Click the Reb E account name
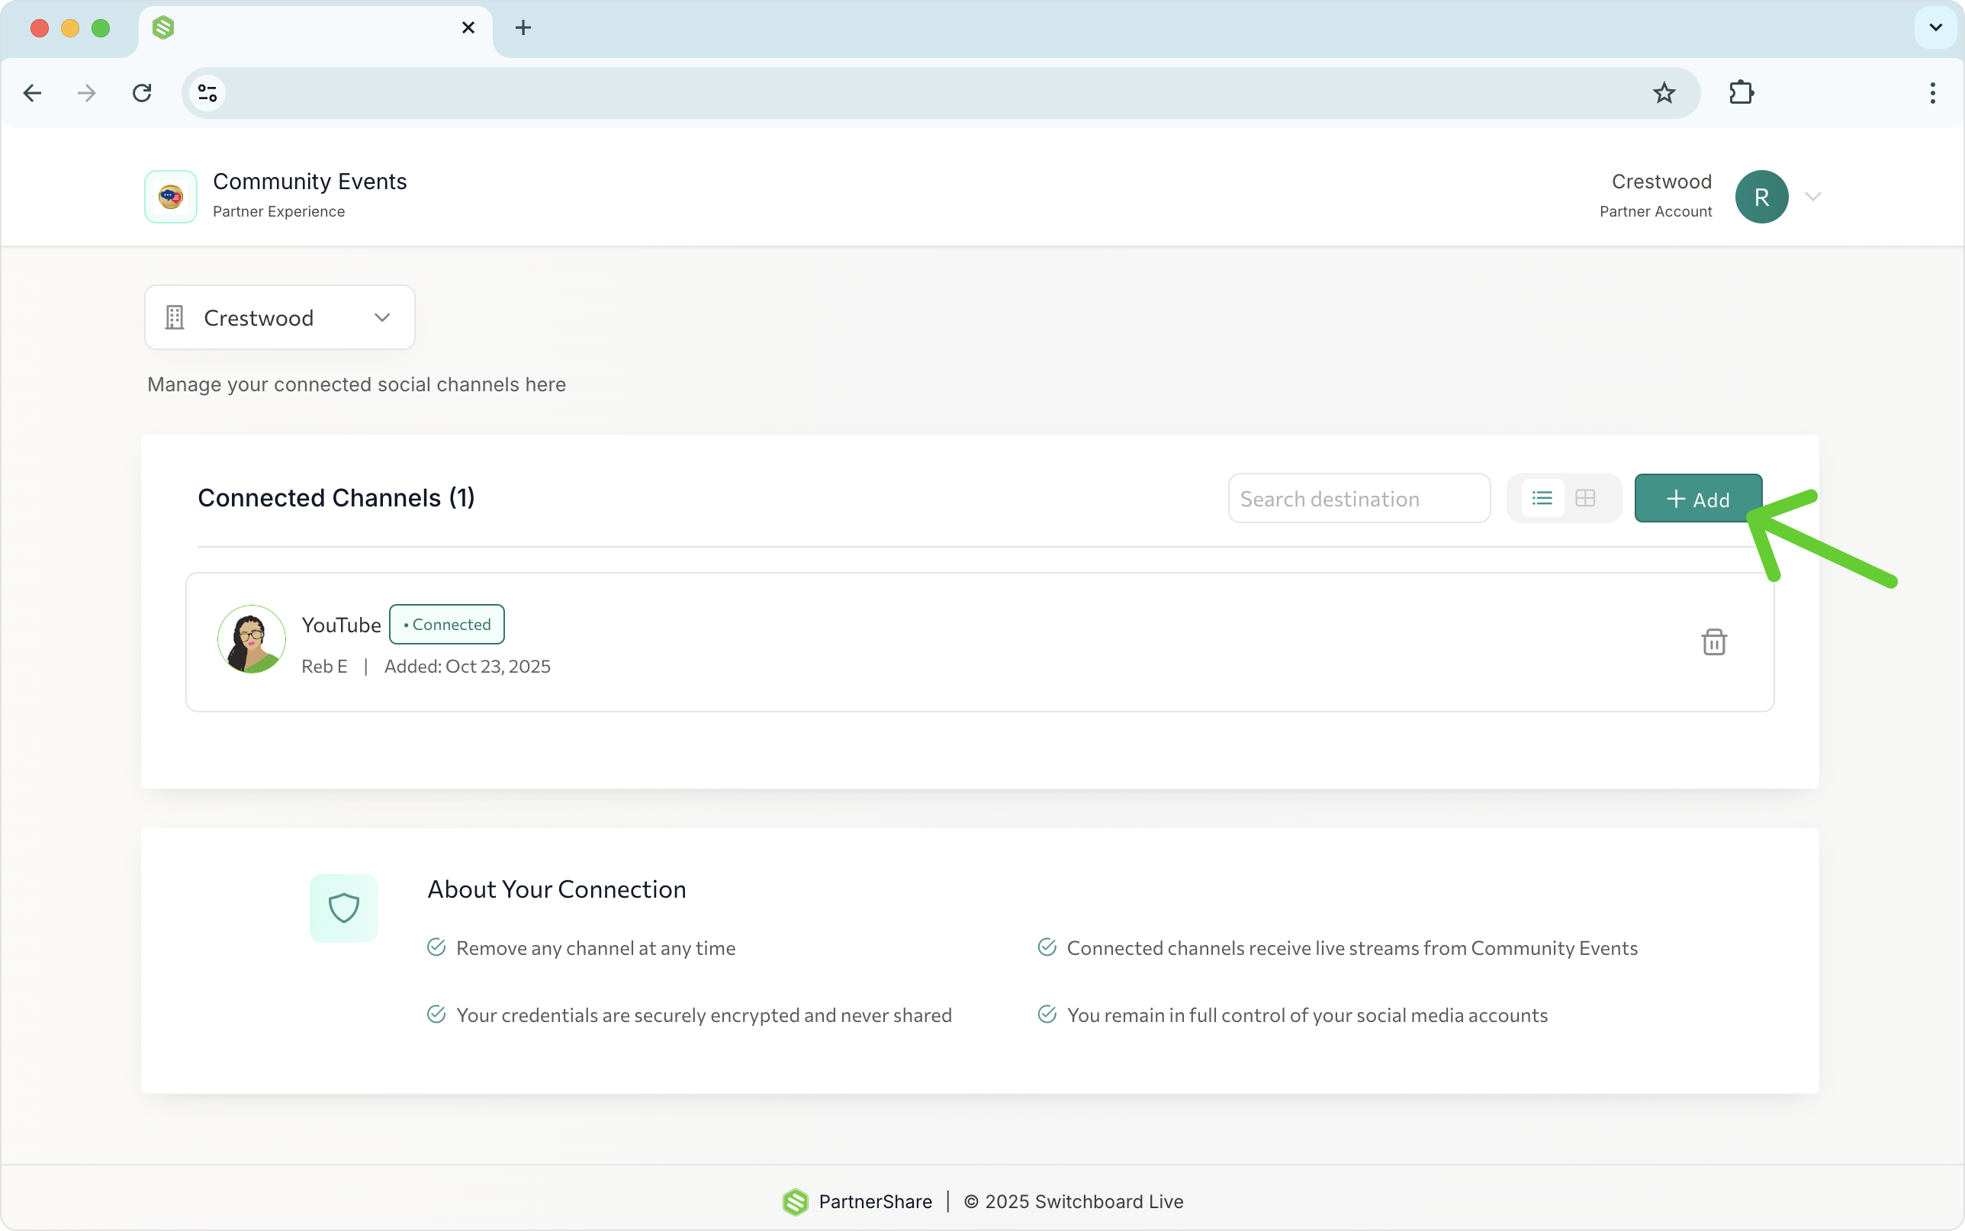This screenshot has height=1231, width=1965. pos(324,667)
